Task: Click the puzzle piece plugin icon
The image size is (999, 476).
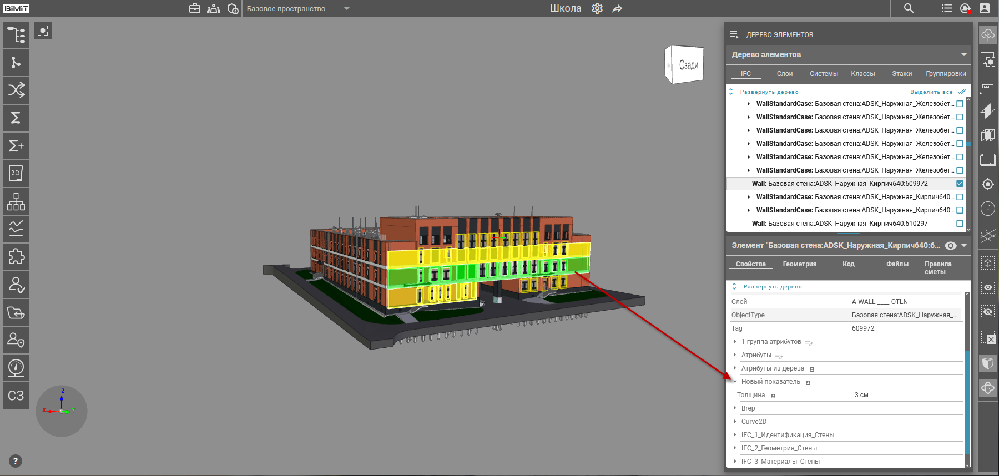Action: tap(16, 257)
